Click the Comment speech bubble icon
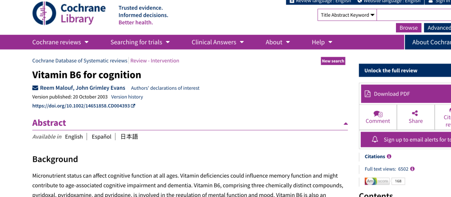The width and height of the screenshot is (451, 197). [x=377, y=114]
